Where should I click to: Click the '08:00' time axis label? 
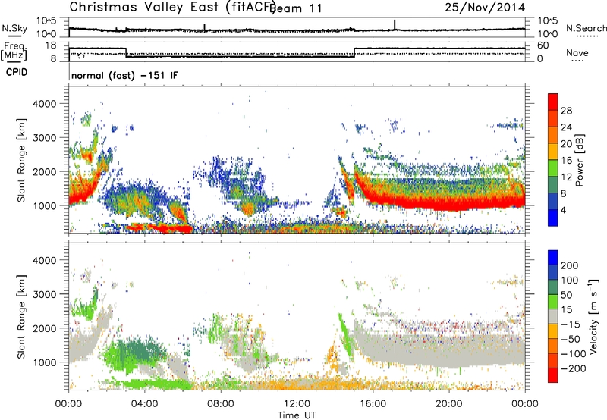221,404
